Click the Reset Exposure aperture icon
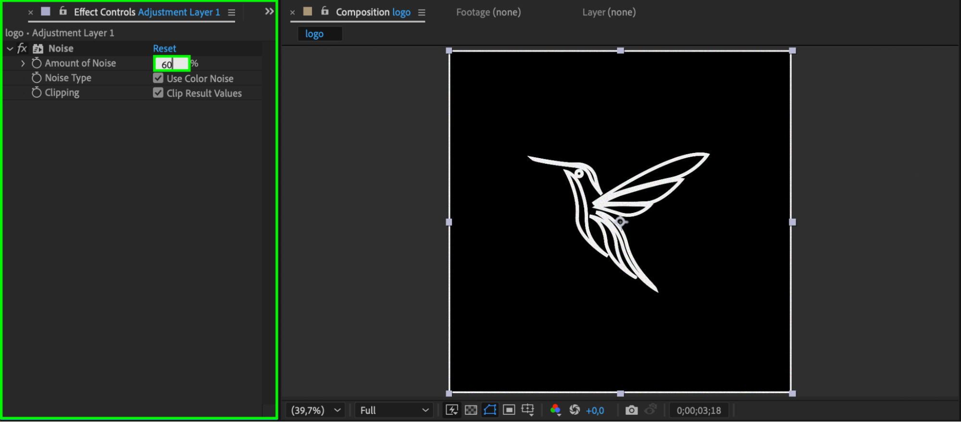961x422 pixels. 574,410
